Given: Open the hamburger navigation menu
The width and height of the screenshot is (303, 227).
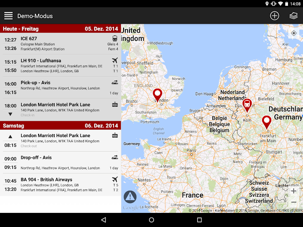Looking at the screenshot, I should [x=9, y=15].
